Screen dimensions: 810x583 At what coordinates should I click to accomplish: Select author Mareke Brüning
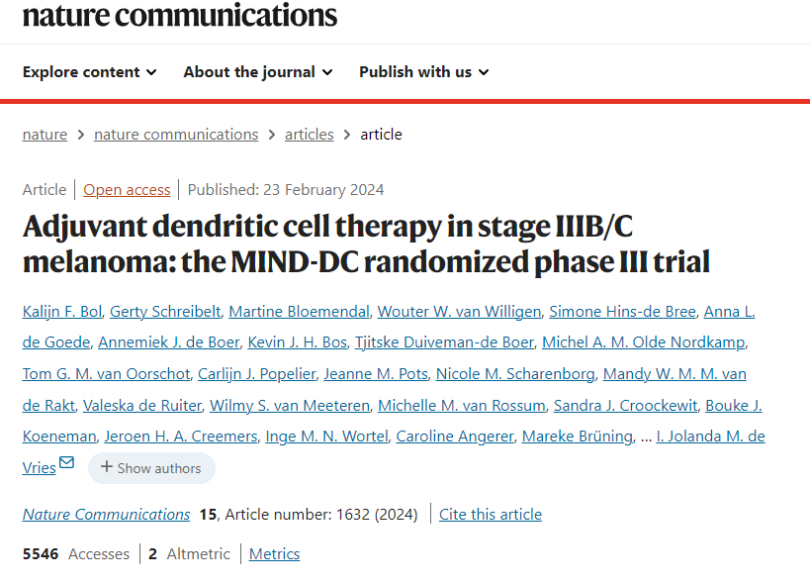(577, 437)
